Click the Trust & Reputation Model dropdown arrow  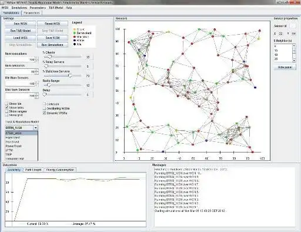[x=35, y=128]
